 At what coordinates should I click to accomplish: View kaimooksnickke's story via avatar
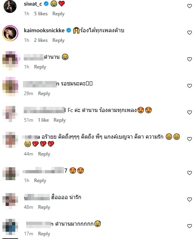10,33
